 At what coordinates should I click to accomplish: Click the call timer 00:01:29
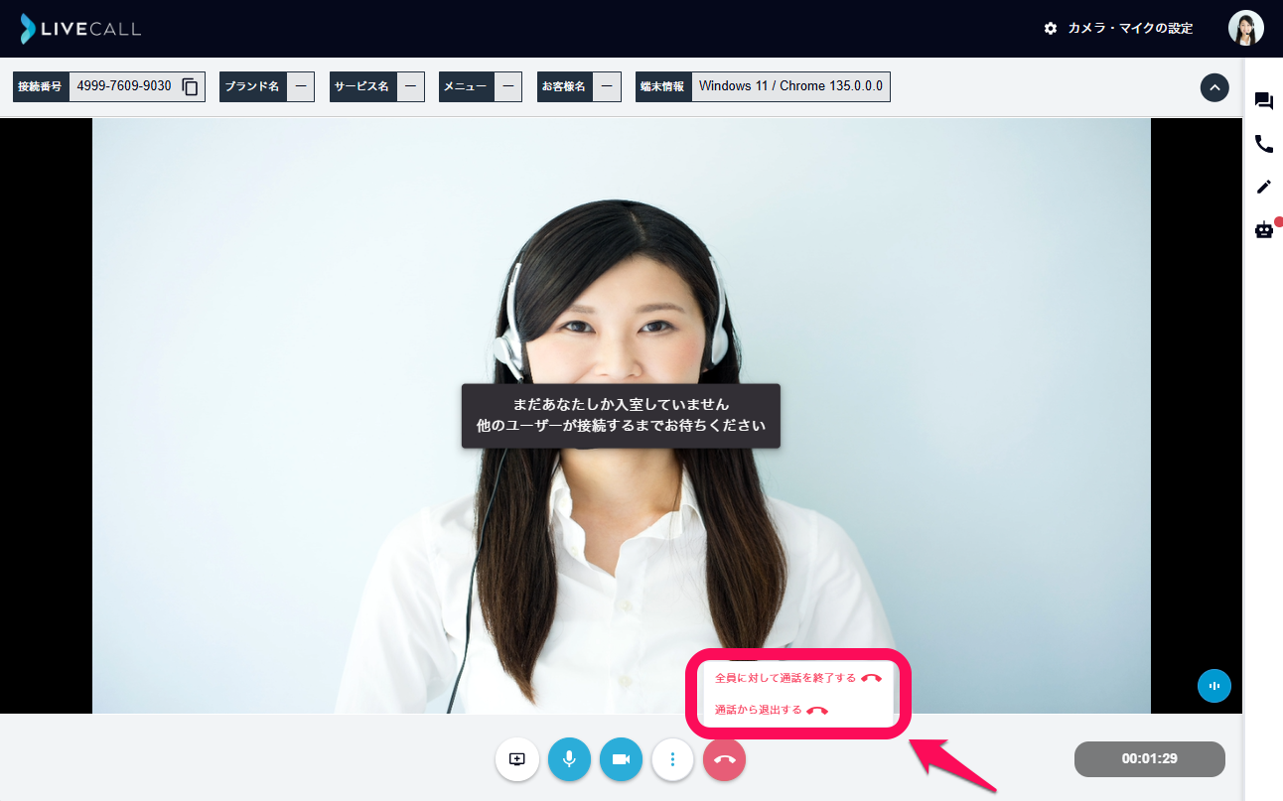coord(1149,759)
